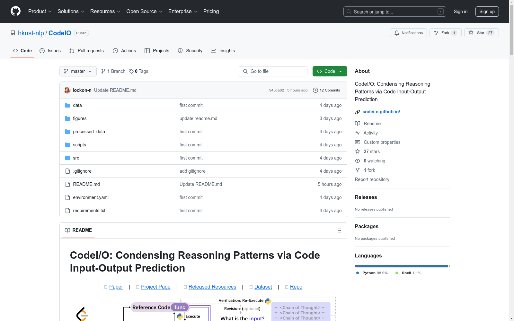This screenshot has height=321, width=514.
Task: Switch to the Issues tab
Action: tap(50, 51)
